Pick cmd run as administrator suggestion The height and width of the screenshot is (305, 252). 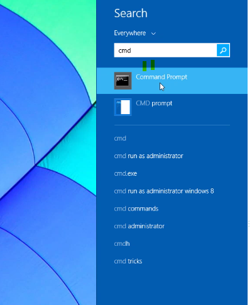[x=148, y=156]
